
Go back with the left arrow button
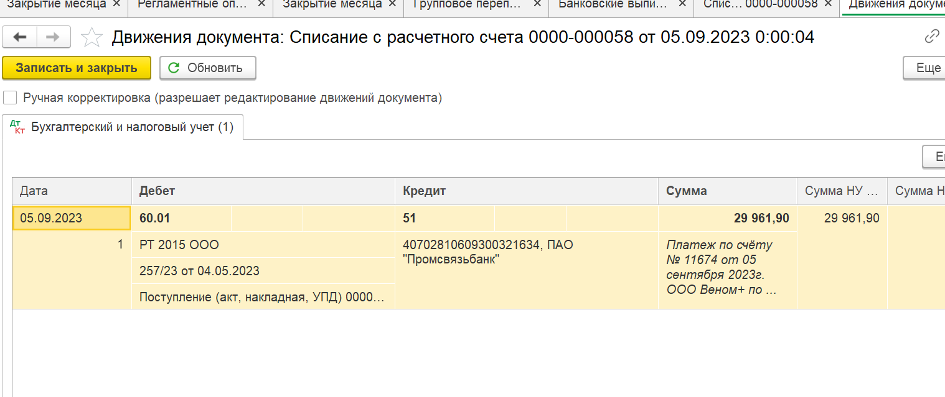pos(20,37)
